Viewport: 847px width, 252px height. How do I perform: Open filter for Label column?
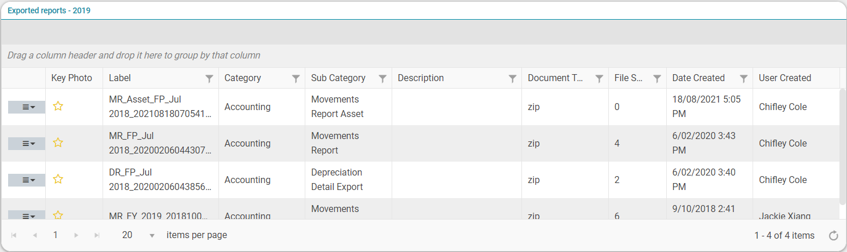click(209, 78)
